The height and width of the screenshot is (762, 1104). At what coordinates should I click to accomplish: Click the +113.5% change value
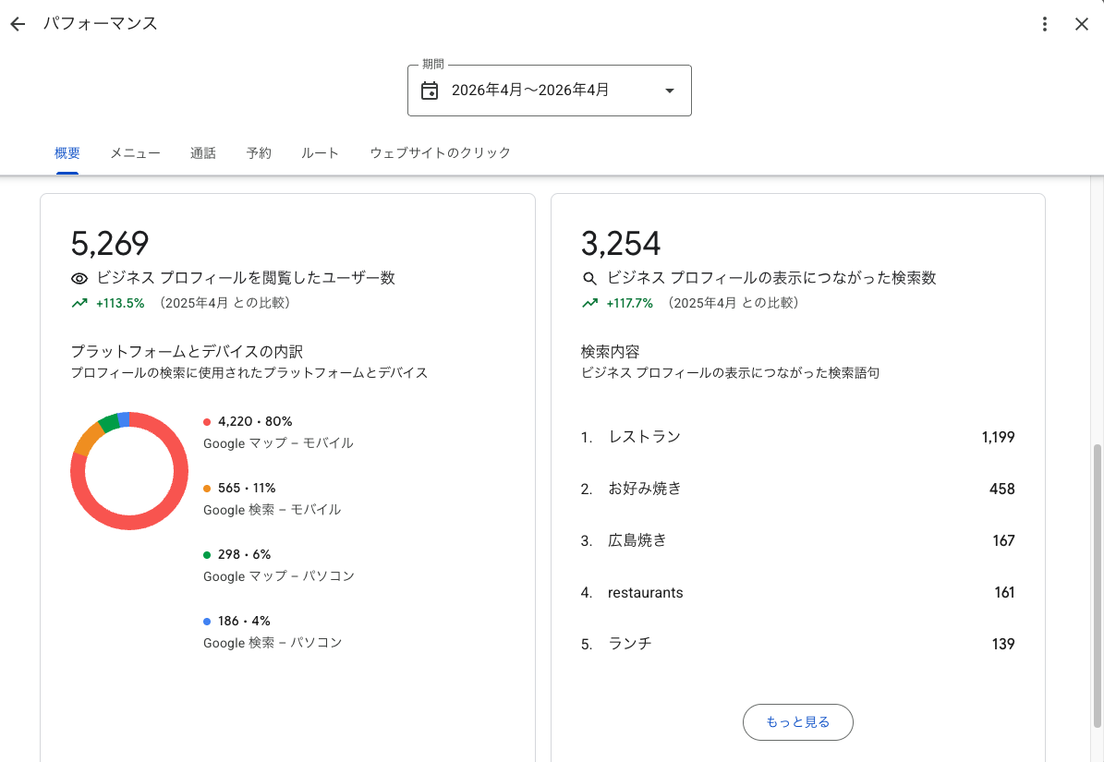pyautogui.click(x=120, y=303)
